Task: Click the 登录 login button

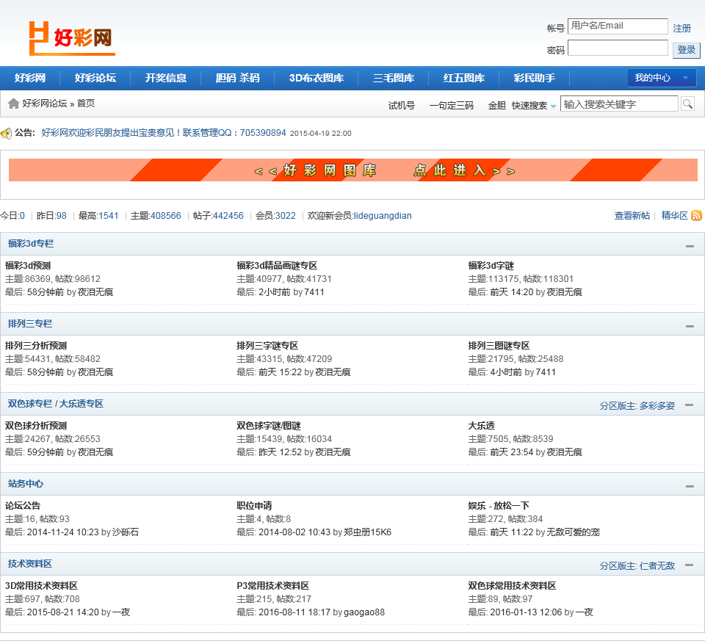Action: (686, 49)
